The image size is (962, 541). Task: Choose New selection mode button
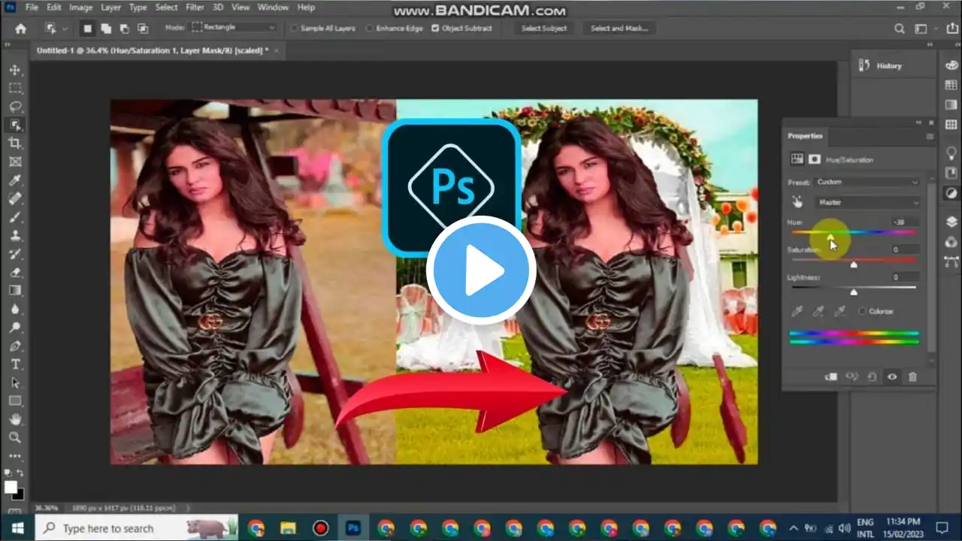88,29
